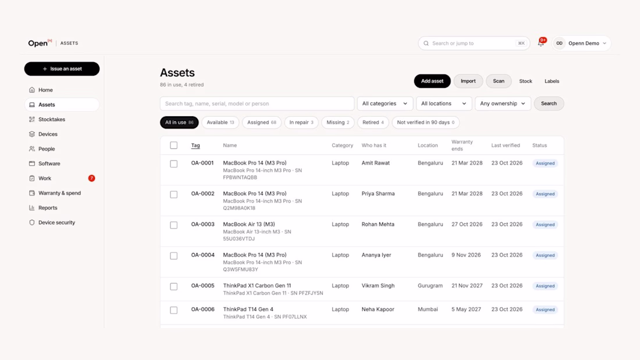The image size is (640, 360).
Task: Expand the Openn Demo account menu
Action: 582,43
